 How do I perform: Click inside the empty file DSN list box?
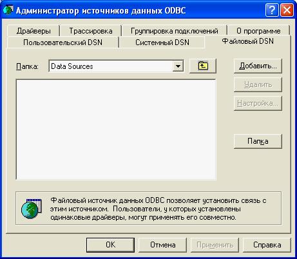coord(116,129)
